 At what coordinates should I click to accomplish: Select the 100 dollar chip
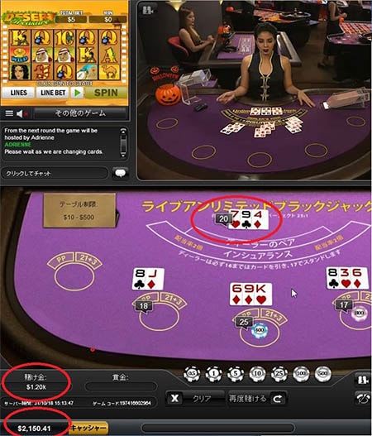301,373
